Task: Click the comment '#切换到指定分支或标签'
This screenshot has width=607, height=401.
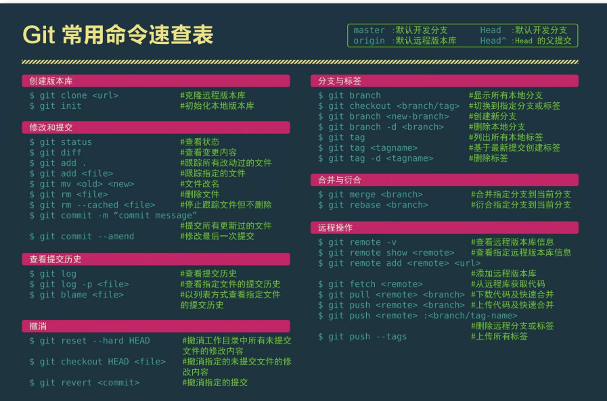Action: click(x=514, y=106)
